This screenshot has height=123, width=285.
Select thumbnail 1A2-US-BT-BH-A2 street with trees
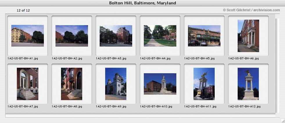point(72,36)
